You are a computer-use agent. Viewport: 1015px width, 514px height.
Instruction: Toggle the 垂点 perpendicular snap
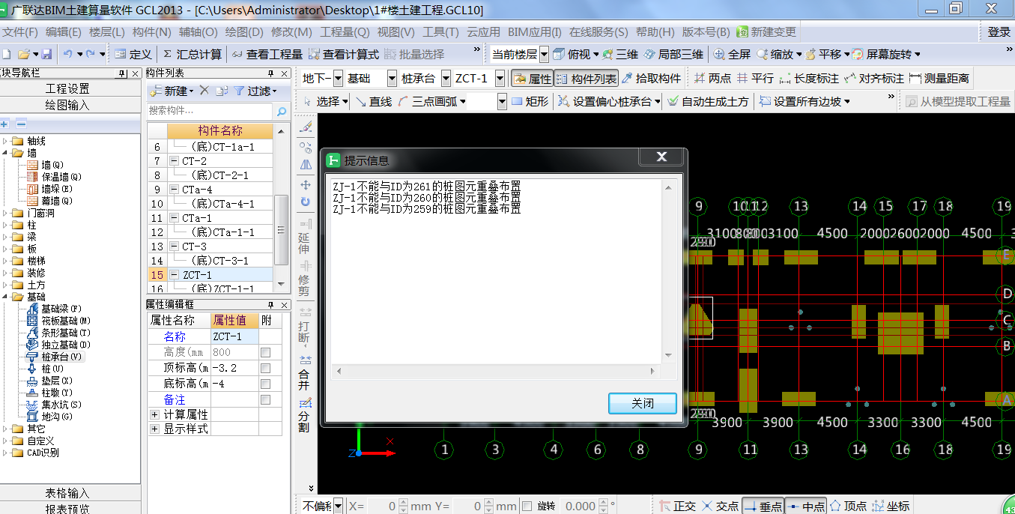[x=763, y=506]
